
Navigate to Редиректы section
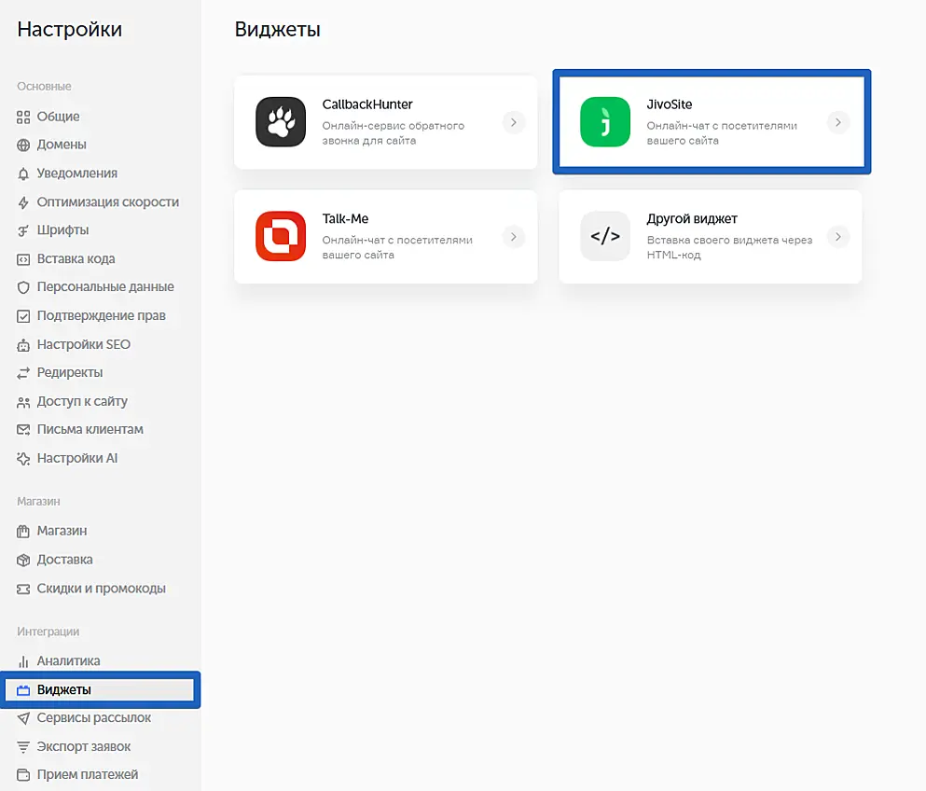(69, 372)
